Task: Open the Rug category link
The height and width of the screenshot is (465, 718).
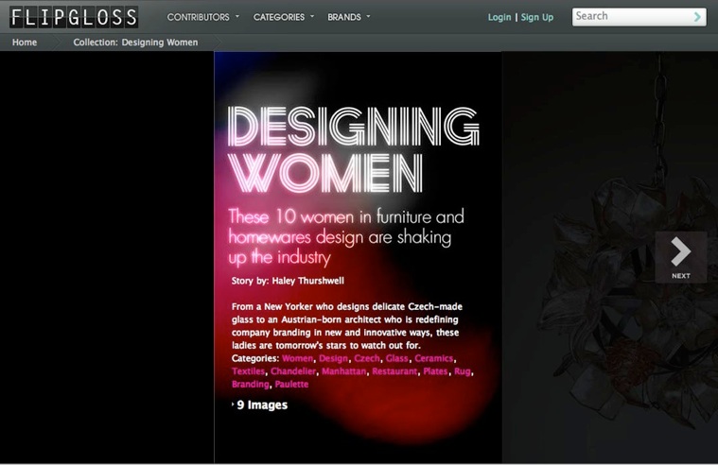Action: (462, 371)
